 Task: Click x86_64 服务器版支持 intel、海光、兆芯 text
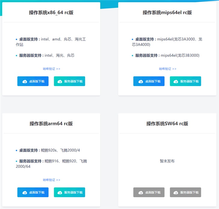click(x=45, y=55)
